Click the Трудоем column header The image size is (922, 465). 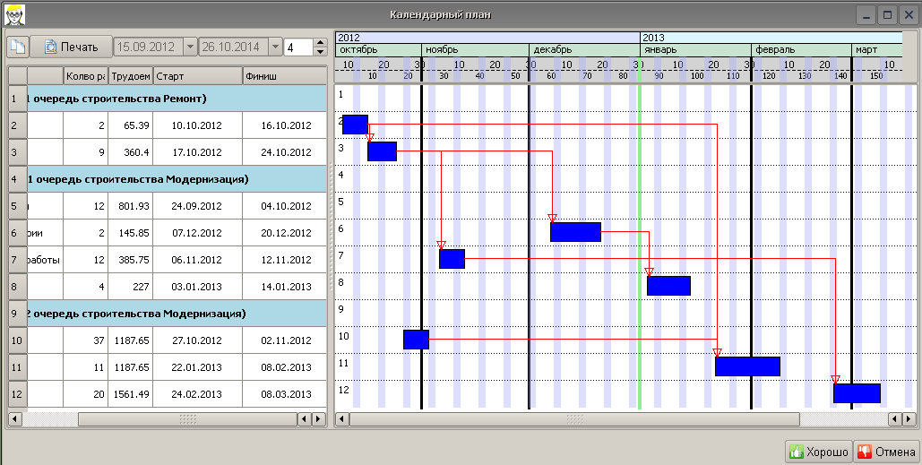pyautogui.click(x=130, y=76)
